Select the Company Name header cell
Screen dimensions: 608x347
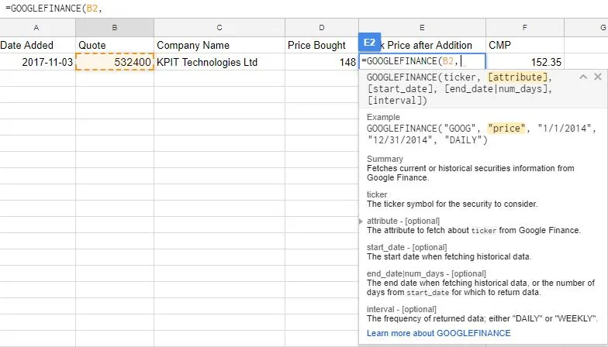tap(219, 45)
